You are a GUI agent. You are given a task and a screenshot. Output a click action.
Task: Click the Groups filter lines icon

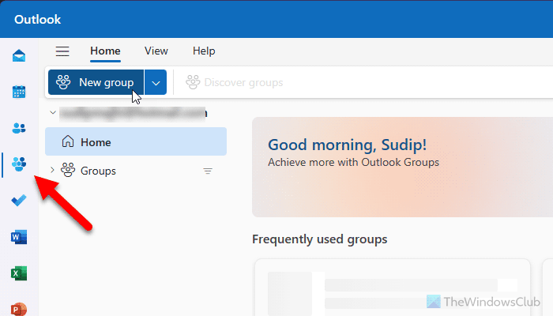208,171
